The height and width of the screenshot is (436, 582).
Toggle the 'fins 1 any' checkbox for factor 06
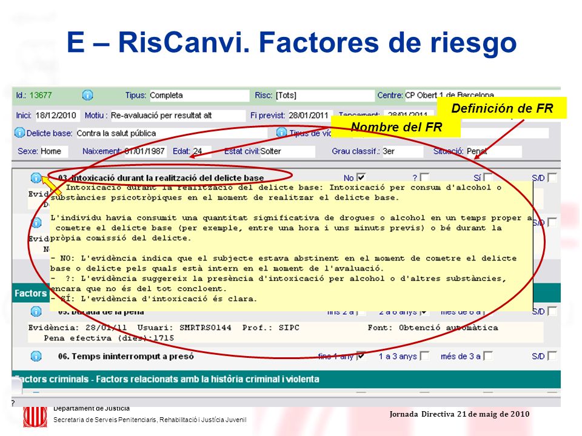click(361, 356)
